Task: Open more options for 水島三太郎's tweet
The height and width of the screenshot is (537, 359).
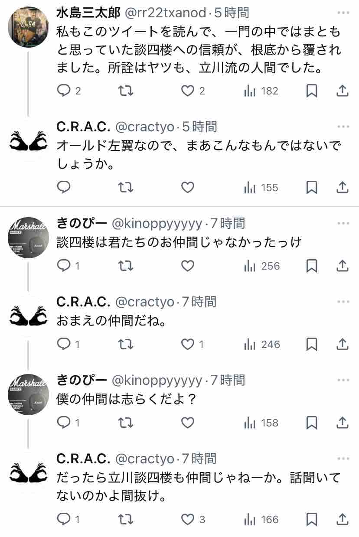Action: click(x=343, y=13)
